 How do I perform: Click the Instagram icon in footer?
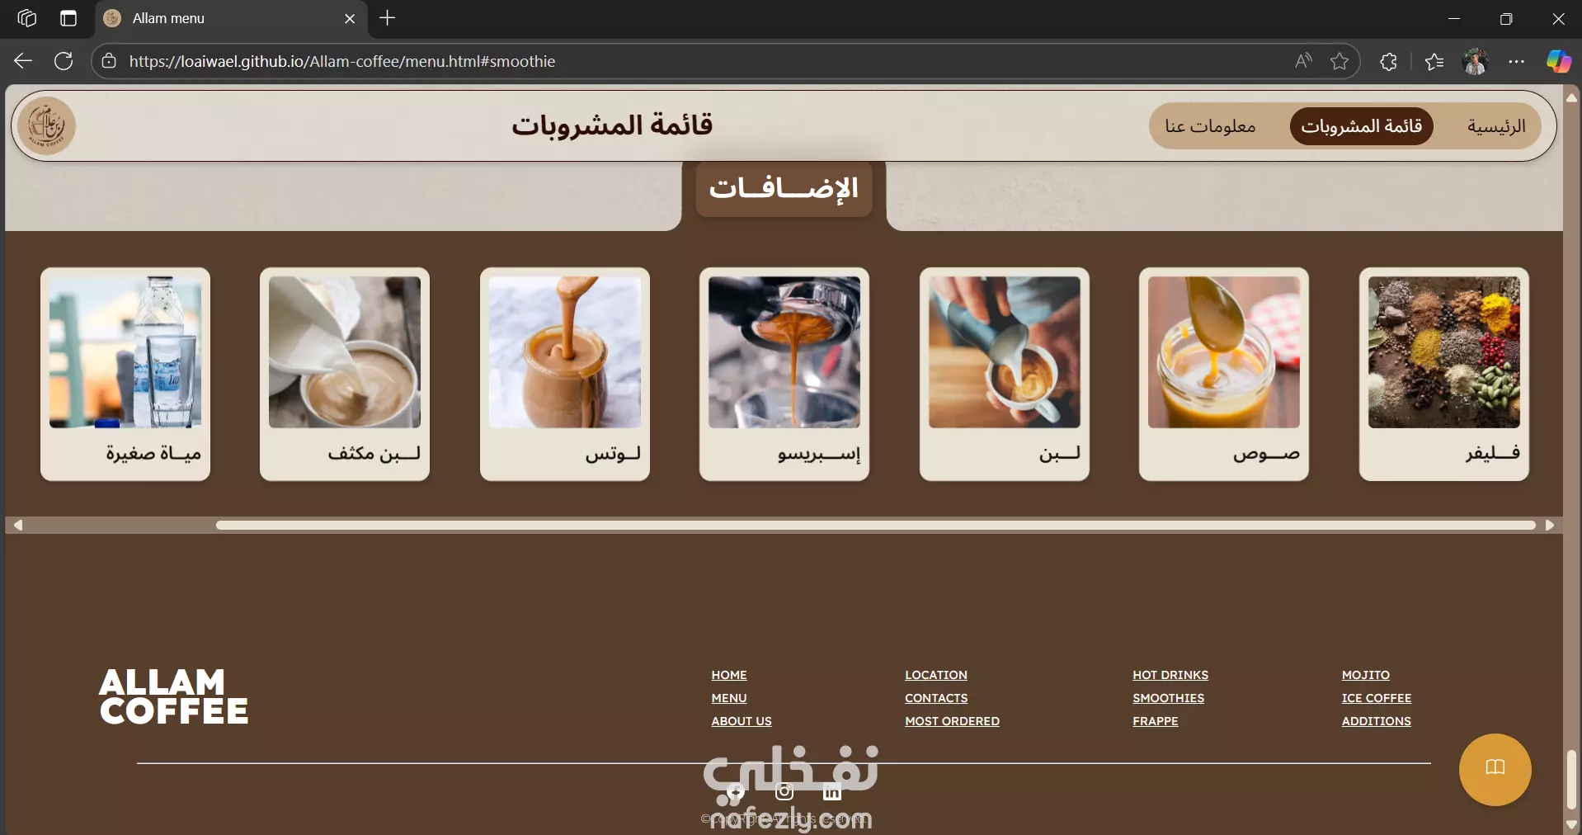784,792
